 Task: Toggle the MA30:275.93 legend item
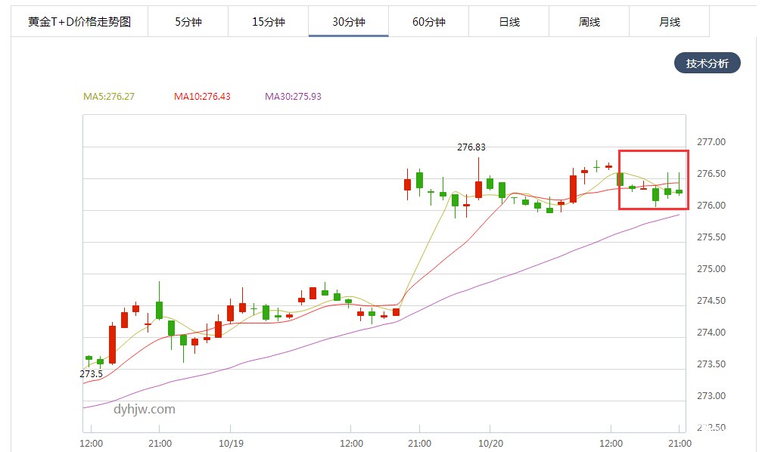[293, 97]
